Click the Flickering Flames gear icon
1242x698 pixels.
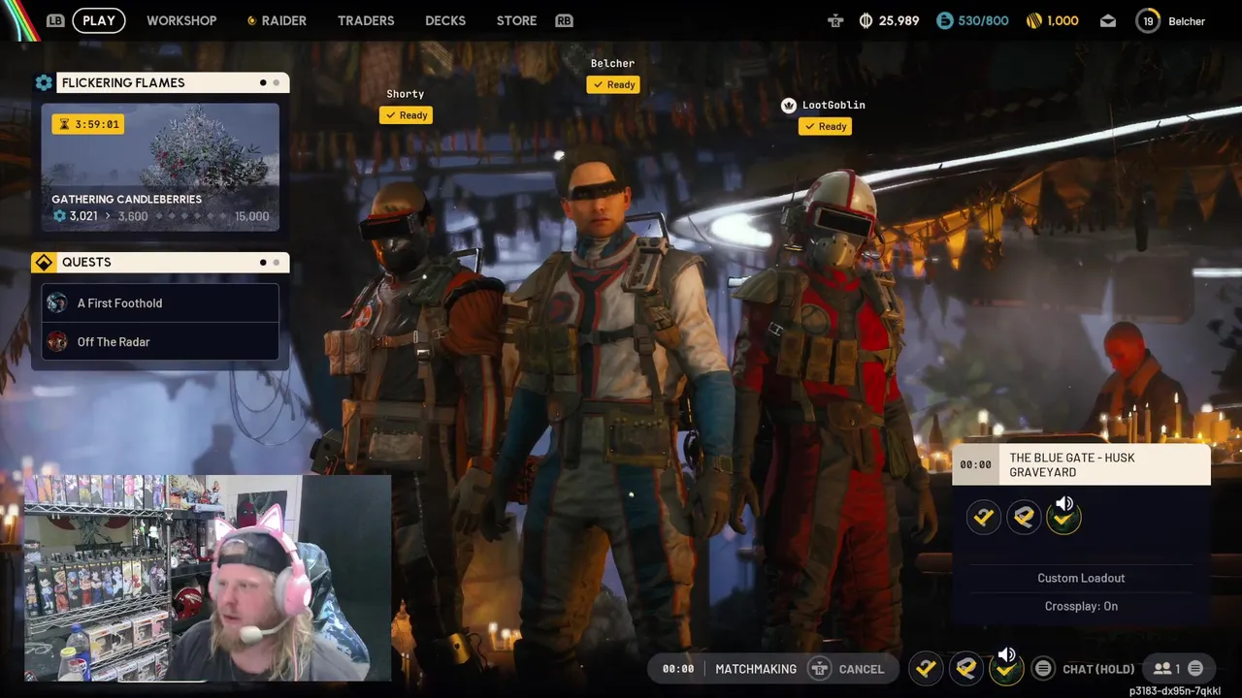[44, 82]
